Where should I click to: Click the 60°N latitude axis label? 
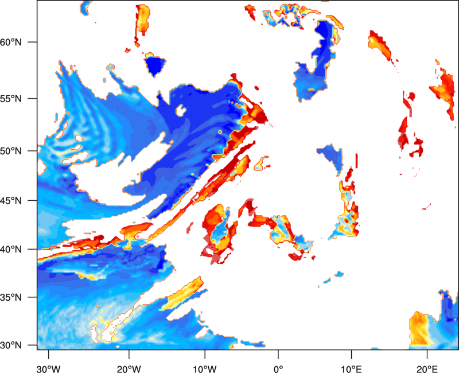11,42
